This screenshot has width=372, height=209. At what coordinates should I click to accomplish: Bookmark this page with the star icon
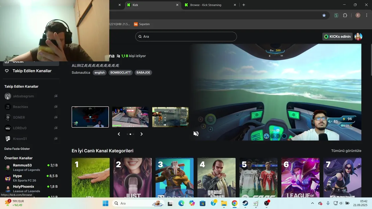pyautogui.click(x=324, y=15)
